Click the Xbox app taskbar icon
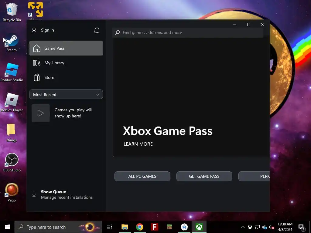This screenshot has width=311, height=233. [x=199, y=227]
